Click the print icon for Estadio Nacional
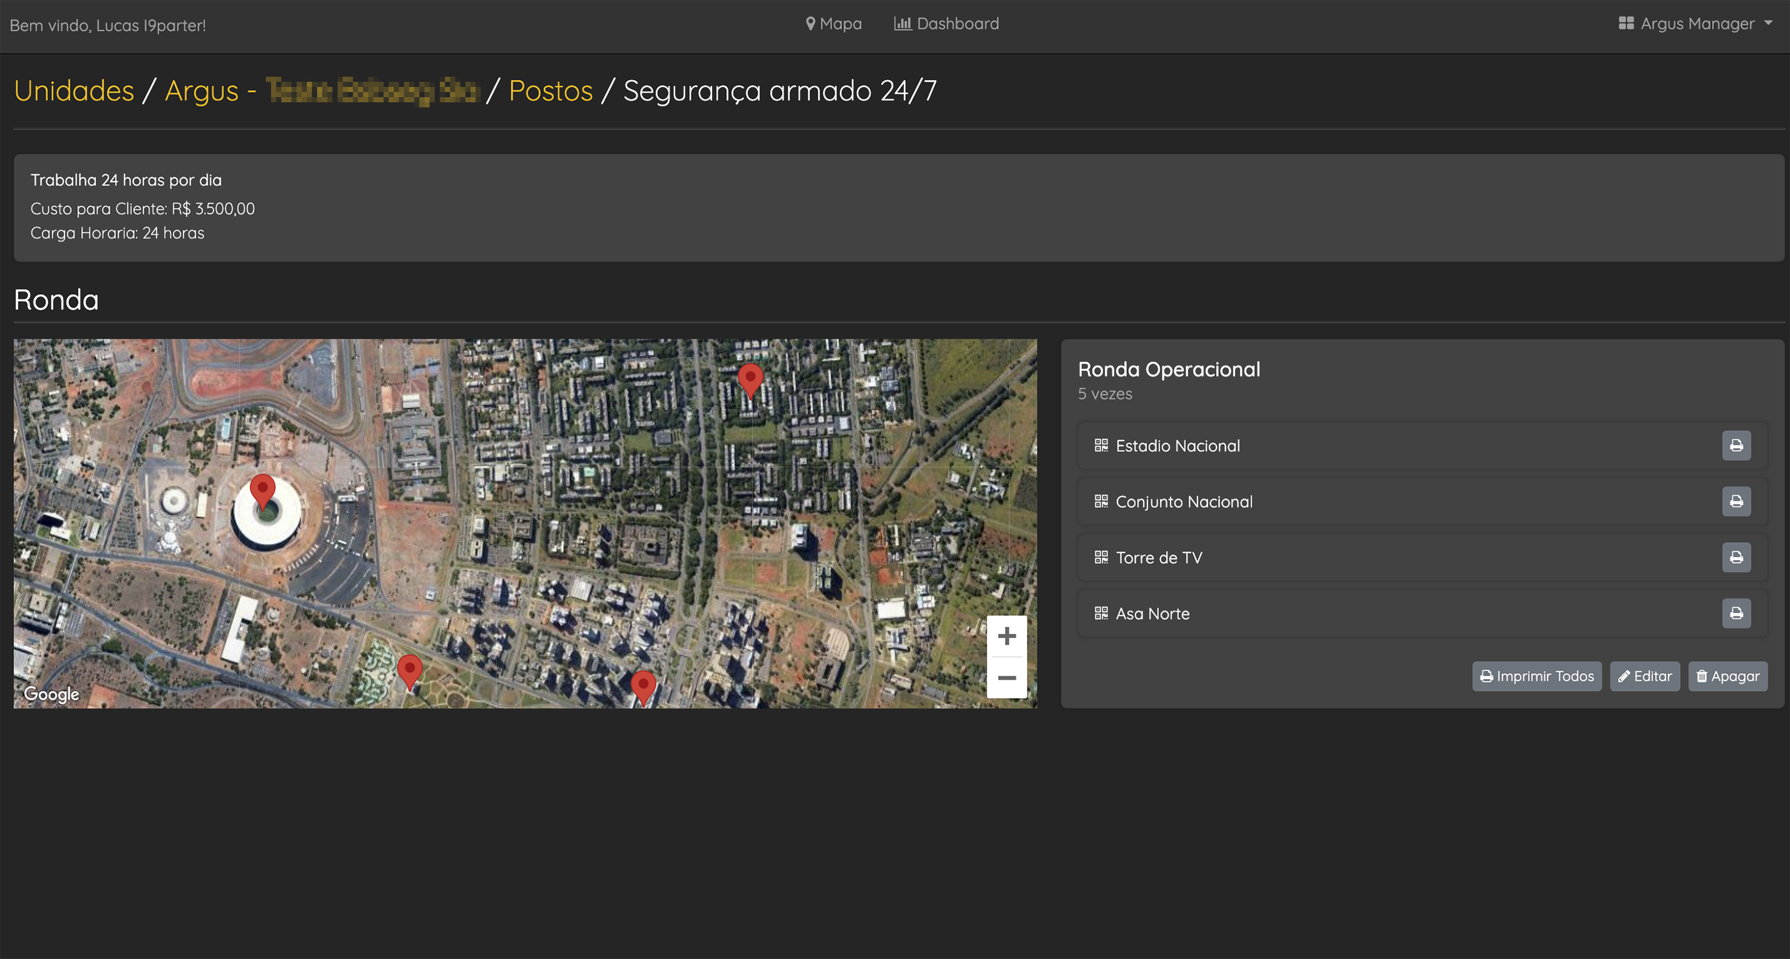This screenshot has height=959, width=1790. tap(1735, 446)
